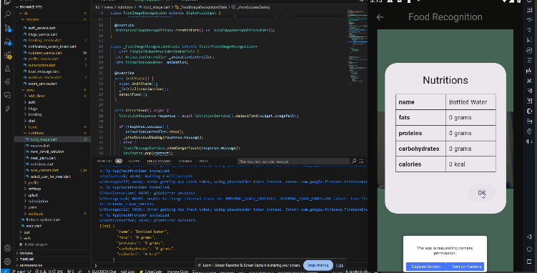Open zoom_service.dart file
Viewport: 537px width, 273px height.
(x=43, y=84)
